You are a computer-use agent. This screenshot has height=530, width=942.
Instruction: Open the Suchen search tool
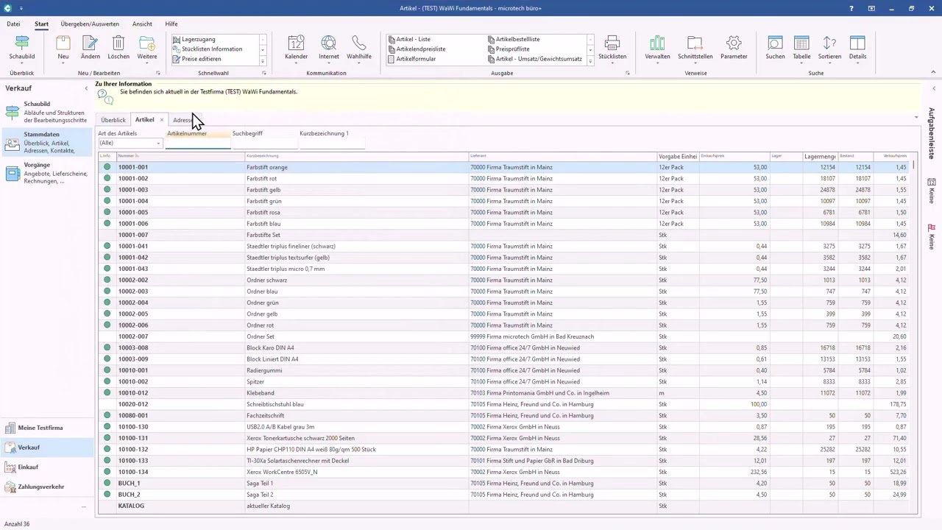[x=775, y=49]
